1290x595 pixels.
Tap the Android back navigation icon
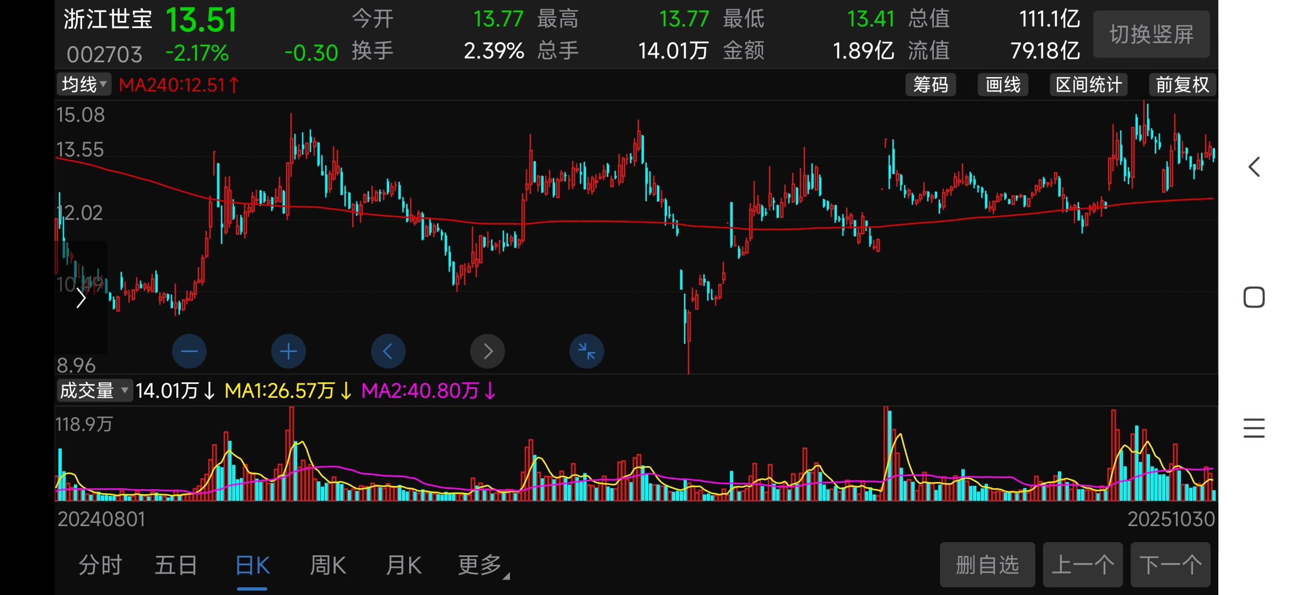(1254, 167)
